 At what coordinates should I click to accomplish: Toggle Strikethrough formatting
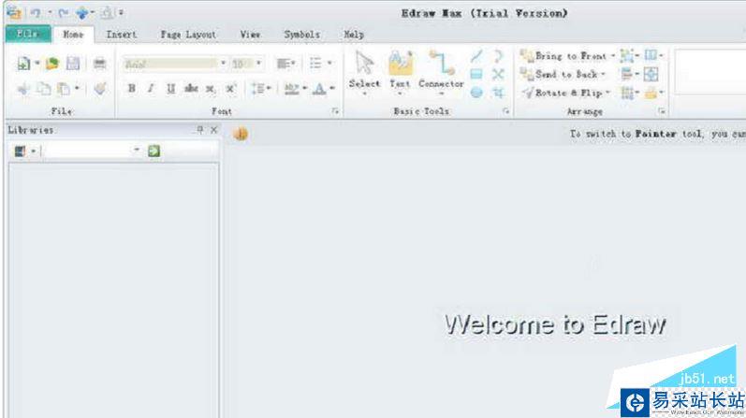(x=191, y=89)
